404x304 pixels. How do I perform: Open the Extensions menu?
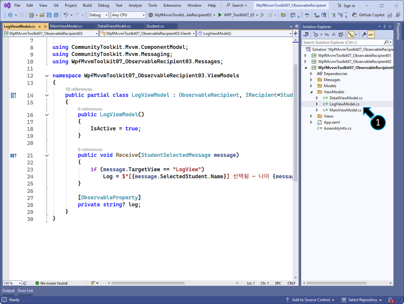point(172,5)
